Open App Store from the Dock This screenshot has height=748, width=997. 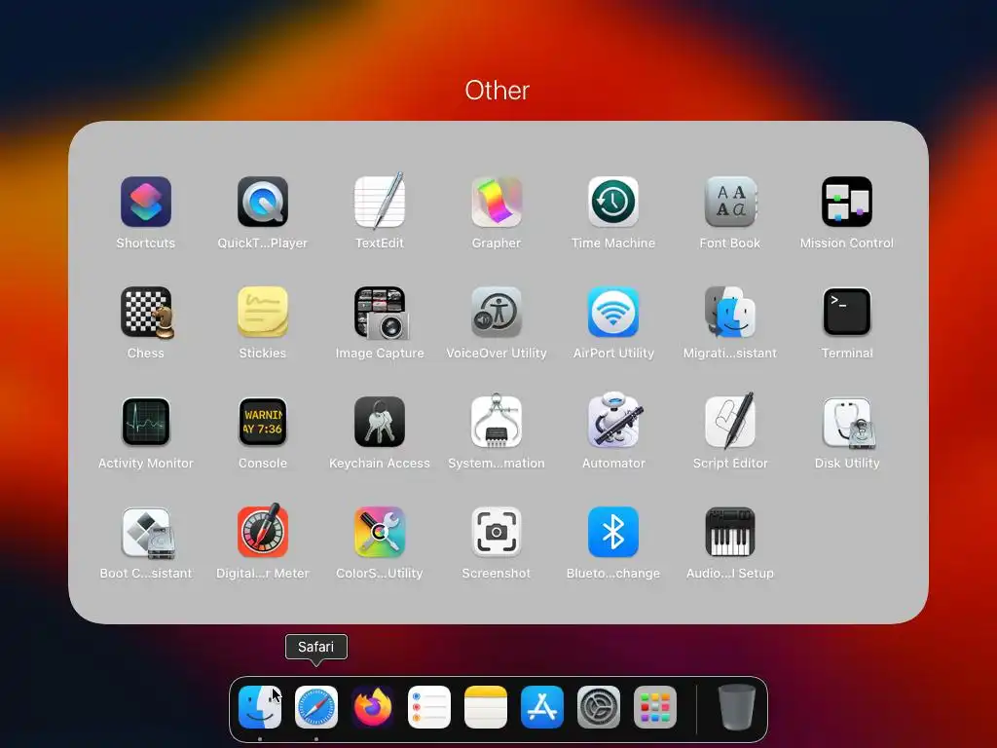click(x=542, y=707)
